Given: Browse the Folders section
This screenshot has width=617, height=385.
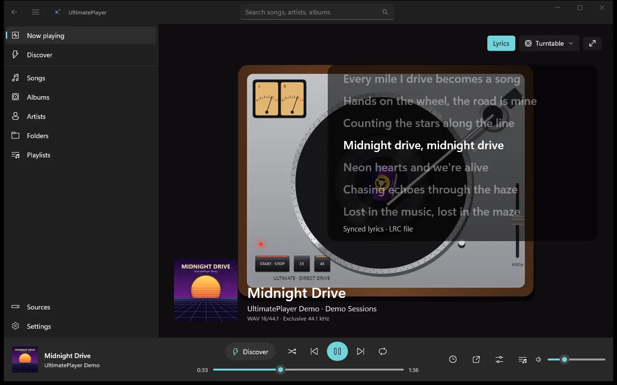Looking at the screenshot, I should pos(81,136).
